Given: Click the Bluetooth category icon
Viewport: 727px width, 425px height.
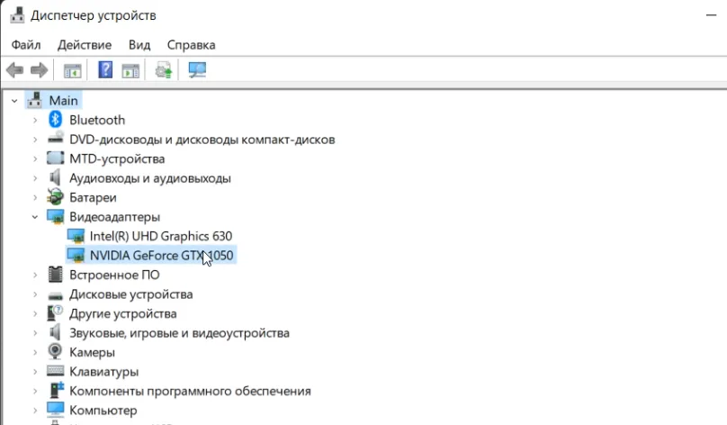Looking at the screenshot, I should 55,120.
